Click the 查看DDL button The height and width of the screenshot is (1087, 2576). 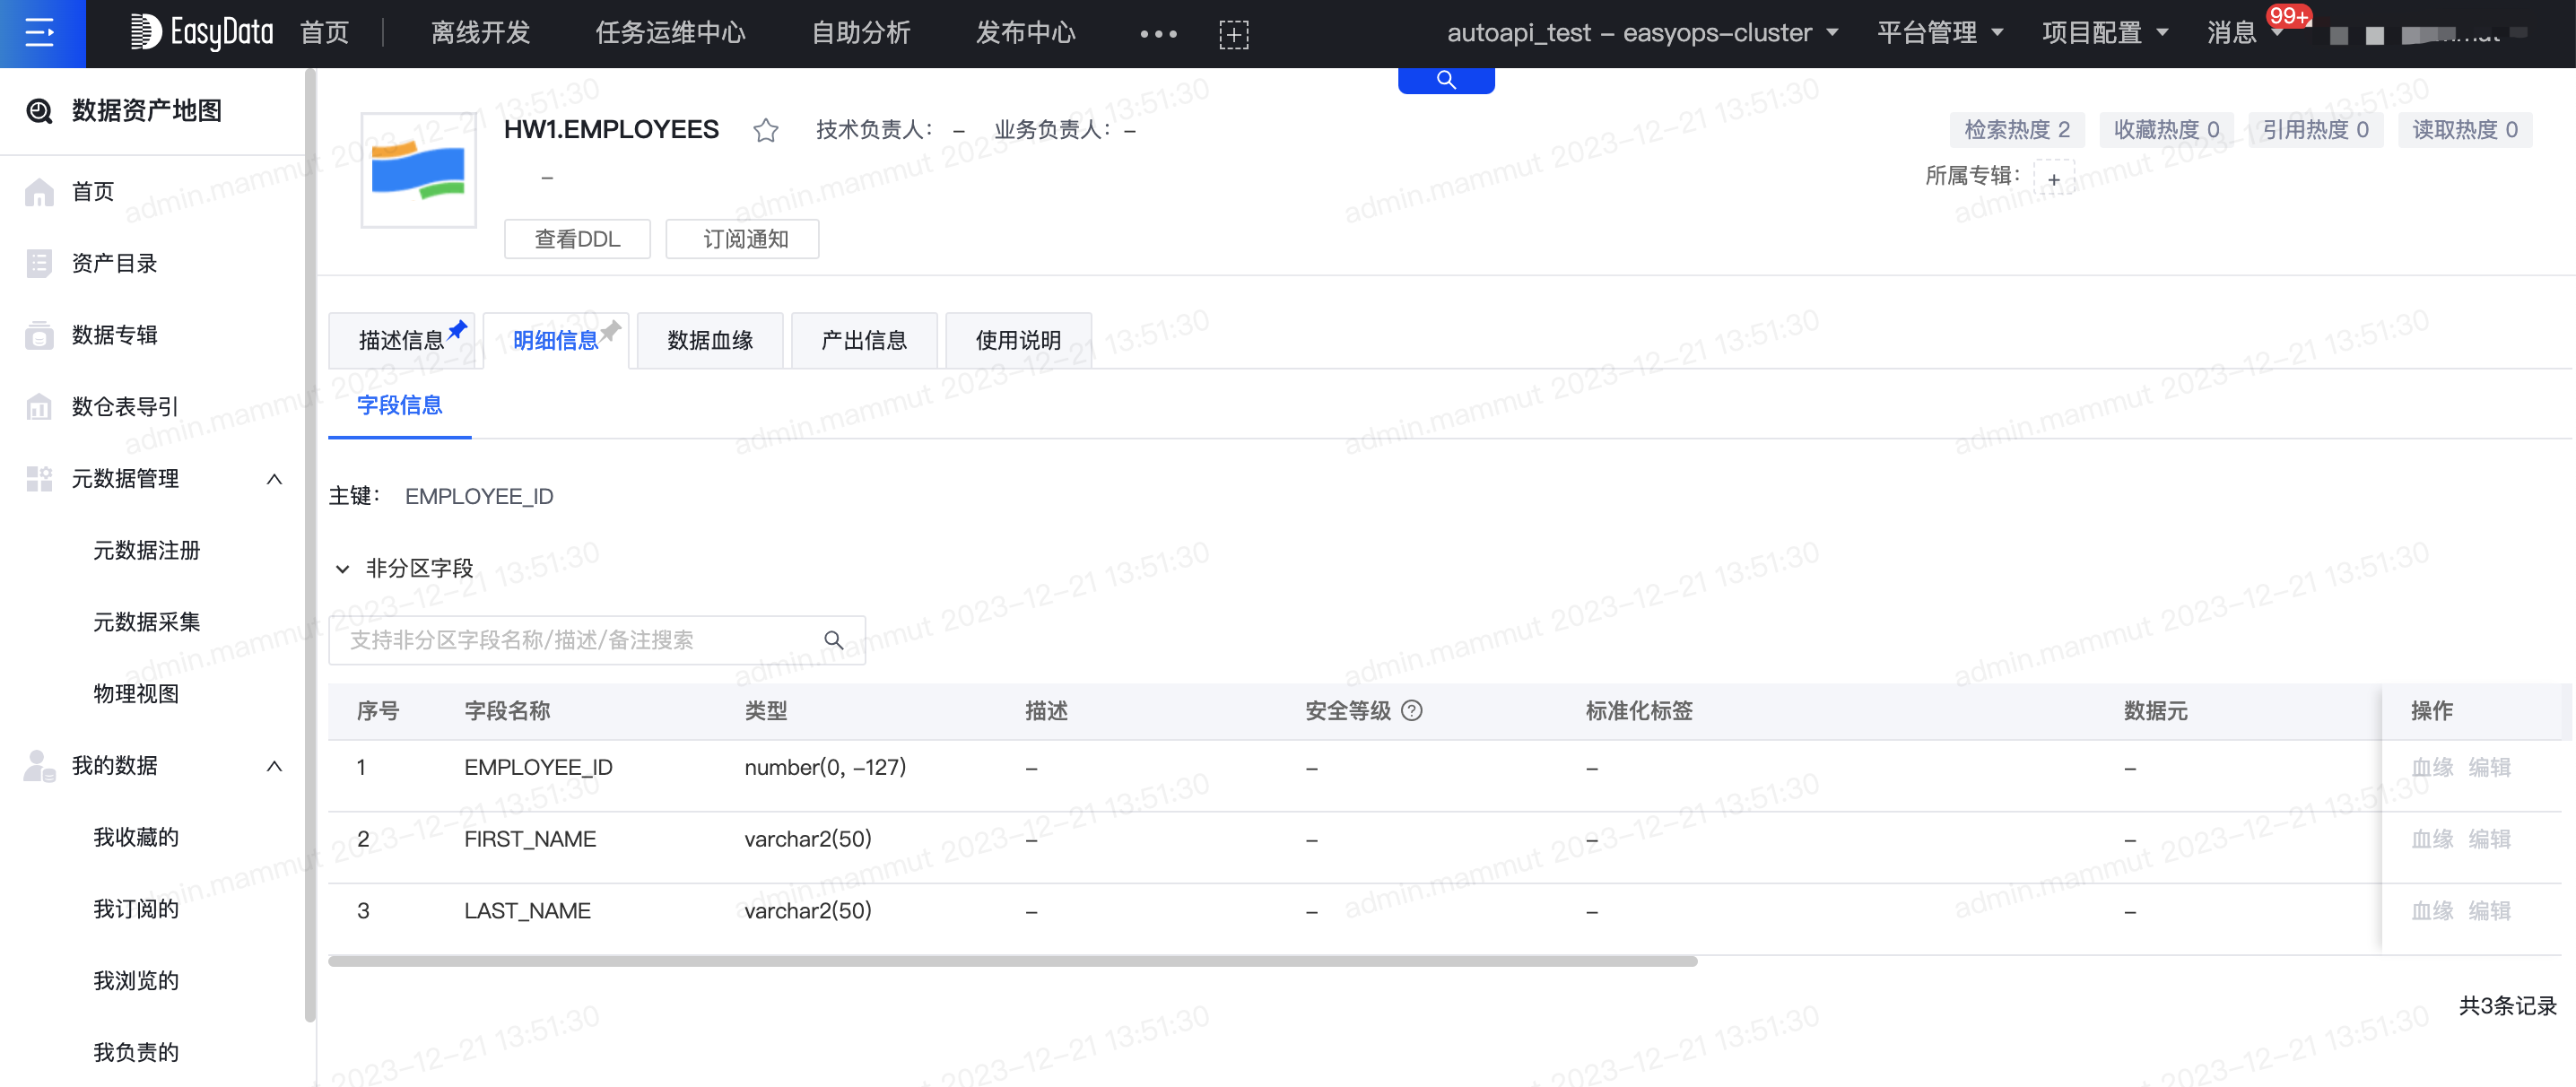click(x=577, y=239)
